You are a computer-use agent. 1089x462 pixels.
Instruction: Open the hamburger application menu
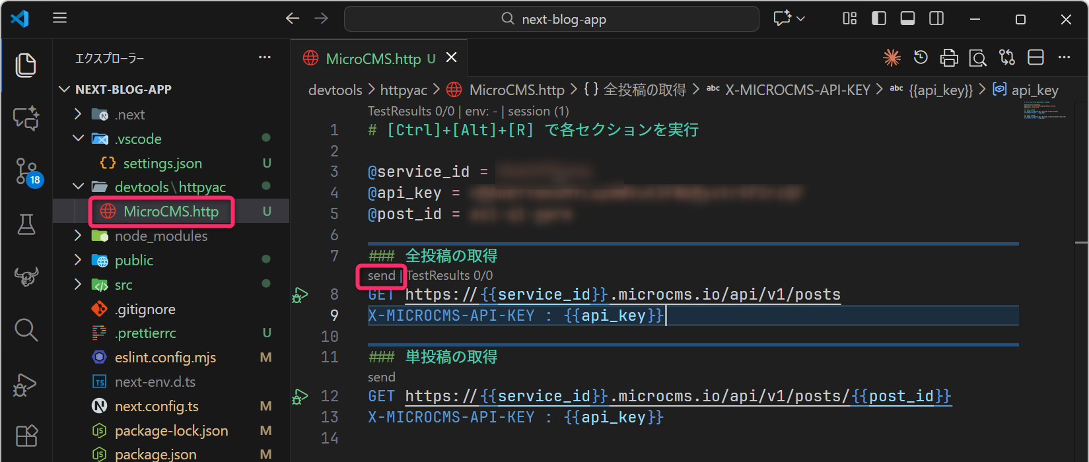(60, 18)
